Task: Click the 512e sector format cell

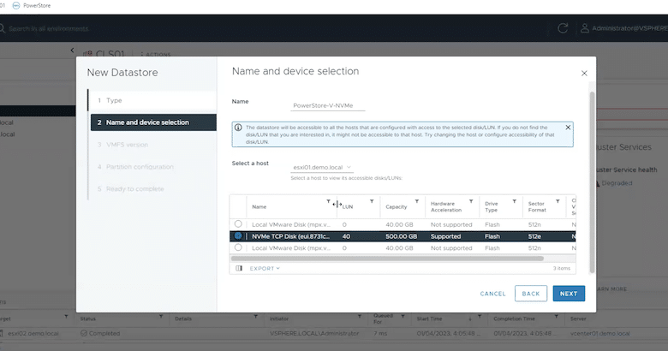Action: 534,236
